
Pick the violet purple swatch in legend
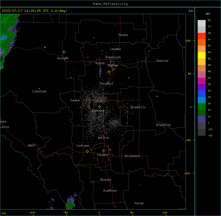point(202,87)
